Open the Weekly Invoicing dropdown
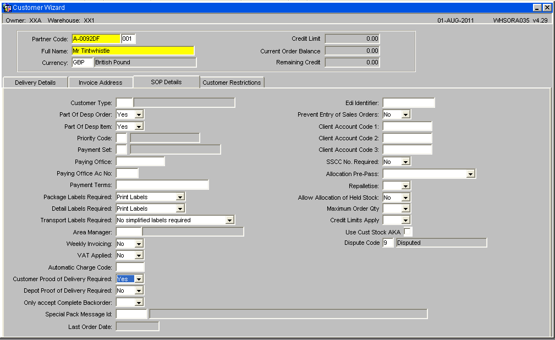The width and height of the screenshot is (555, 340). pyautogui.click(x=139, y=244)
